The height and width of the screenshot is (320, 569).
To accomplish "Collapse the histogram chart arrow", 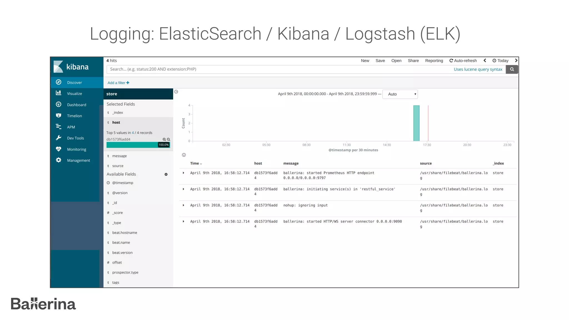I will coord(184,155).
